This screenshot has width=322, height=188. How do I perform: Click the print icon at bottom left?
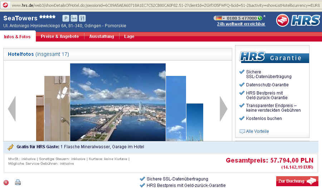click(x=18, y=182)
